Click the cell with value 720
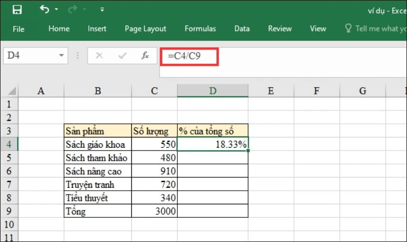407x242 pixels. [x=155, y=184]
